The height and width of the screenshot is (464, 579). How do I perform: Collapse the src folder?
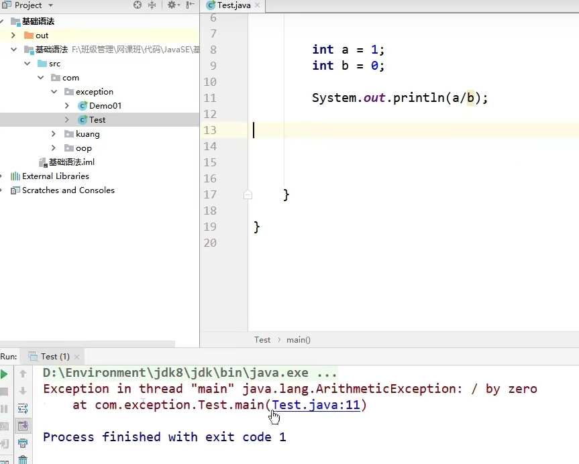pos(28,64)
